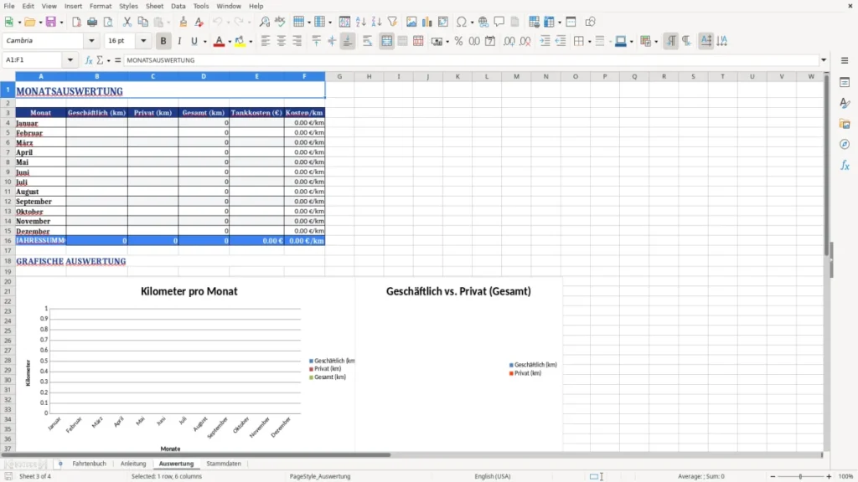Toggle Left-to-Right paragraph direction
The height and width of the screenshot is (482, 858).
pyautogui.click(x=671, y=41)
